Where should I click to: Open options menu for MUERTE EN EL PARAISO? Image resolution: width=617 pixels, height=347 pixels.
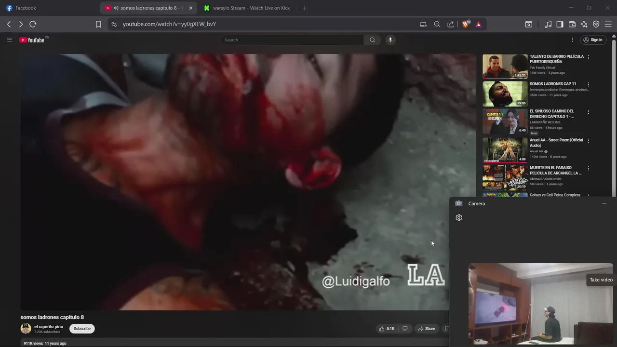588,168
